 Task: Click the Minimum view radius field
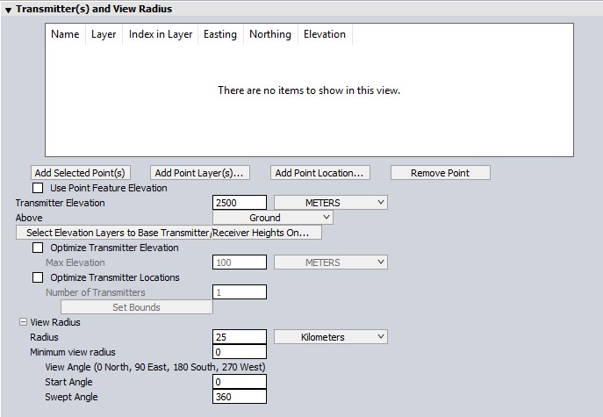tap(239, 352)
